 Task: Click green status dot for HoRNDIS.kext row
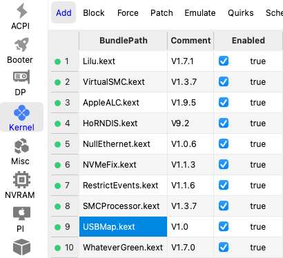(57, 123)
